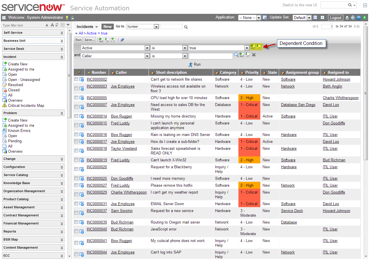Screen dimensions: 369x259
Task: Add dependent AND condition on Active row
Action: click(253, 47)
